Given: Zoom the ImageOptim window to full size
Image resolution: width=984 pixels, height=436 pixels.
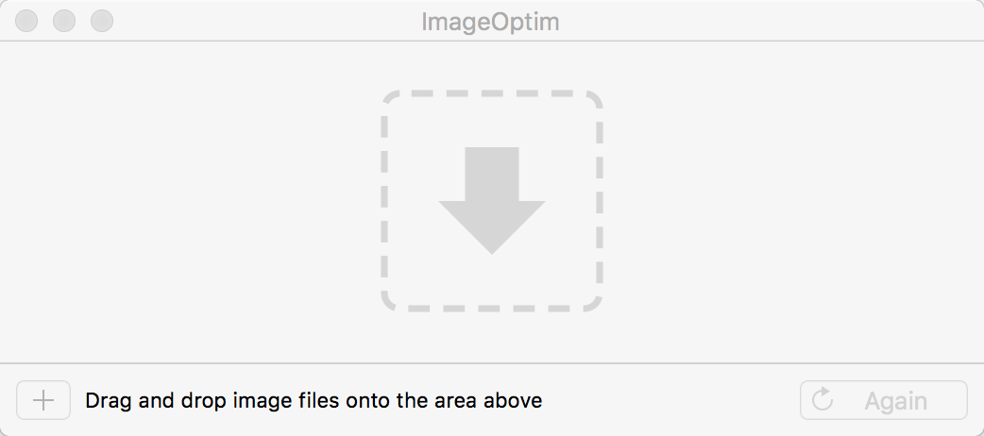Looking at the screenshot, I should (102, 21).
